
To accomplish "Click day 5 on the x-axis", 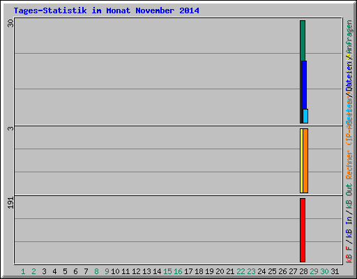I will 65,271.
